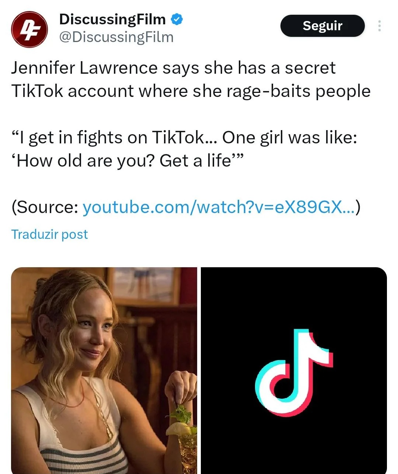The image size is (398, 474).
Task: Click the "How old are you? Get a life" line
Action: pyautogui.click(x=128, y=161)
